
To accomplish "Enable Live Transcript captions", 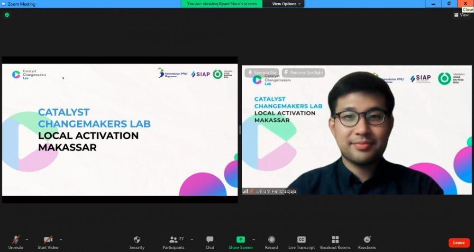I will (x=301, y=243).
